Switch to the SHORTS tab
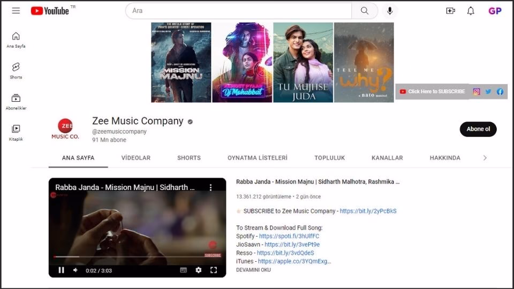Viewport: 514px width, 289px height. point(189,158)
